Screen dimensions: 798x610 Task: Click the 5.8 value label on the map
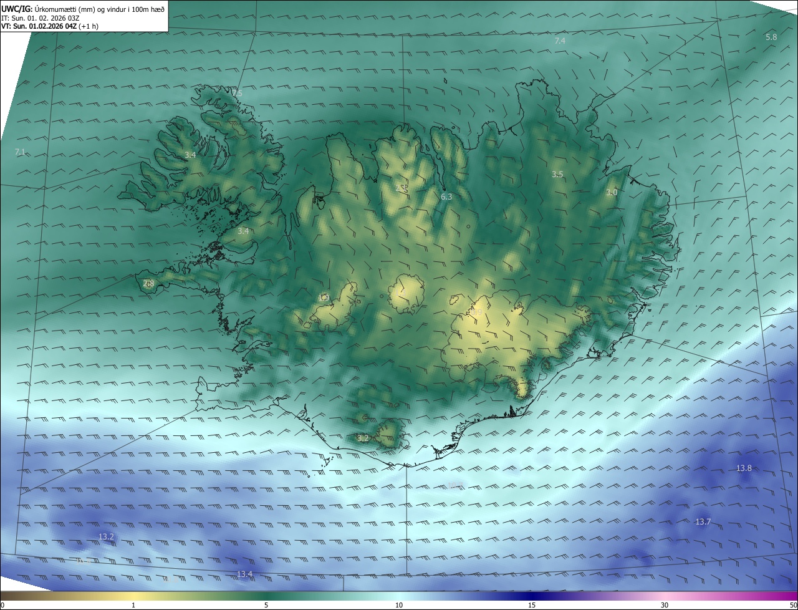pos(771,37)
